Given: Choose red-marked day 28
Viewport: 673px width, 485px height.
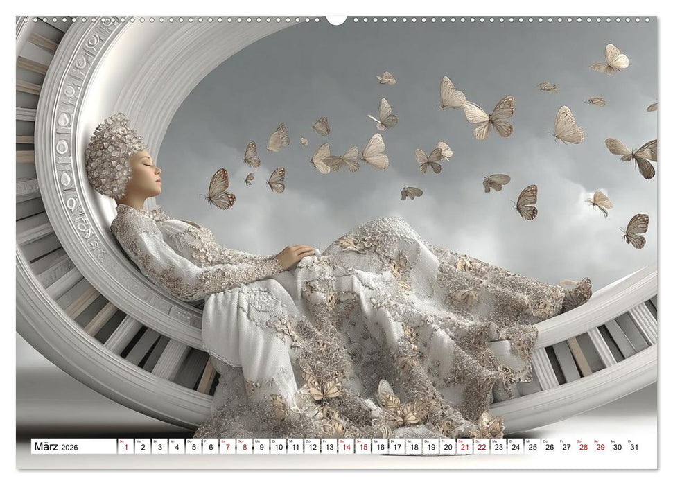Looking at the screenshot, I should [x=584, y=447].
